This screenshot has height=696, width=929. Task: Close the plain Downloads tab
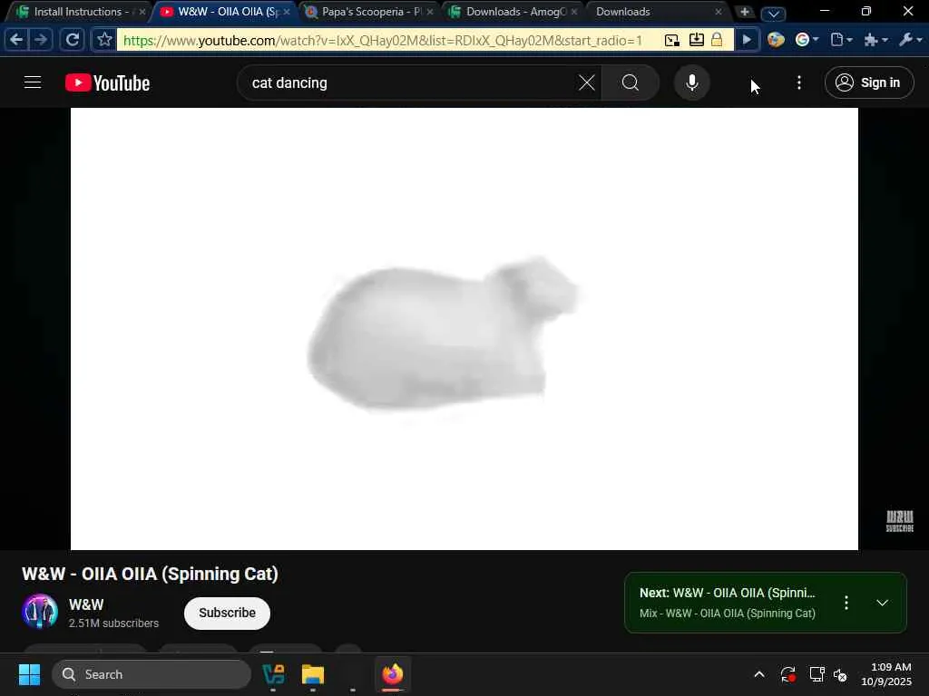pyautogui.click(x=719, y=12)
